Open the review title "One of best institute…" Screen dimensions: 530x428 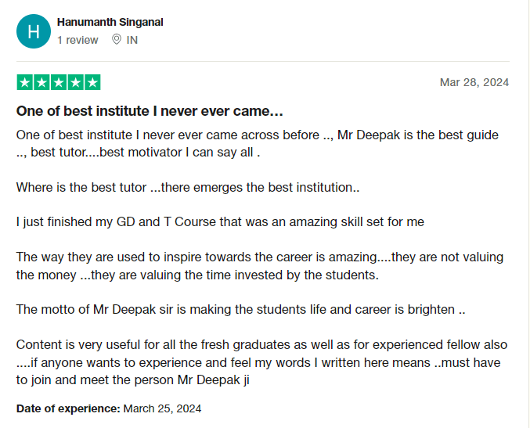pos(150,111)
